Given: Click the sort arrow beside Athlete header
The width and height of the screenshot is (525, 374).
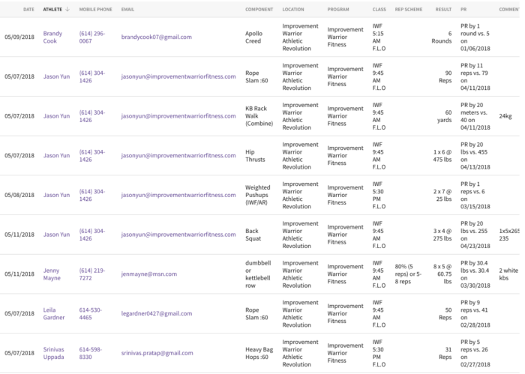Looking at the screenshot, I should [x=67, y=9].
